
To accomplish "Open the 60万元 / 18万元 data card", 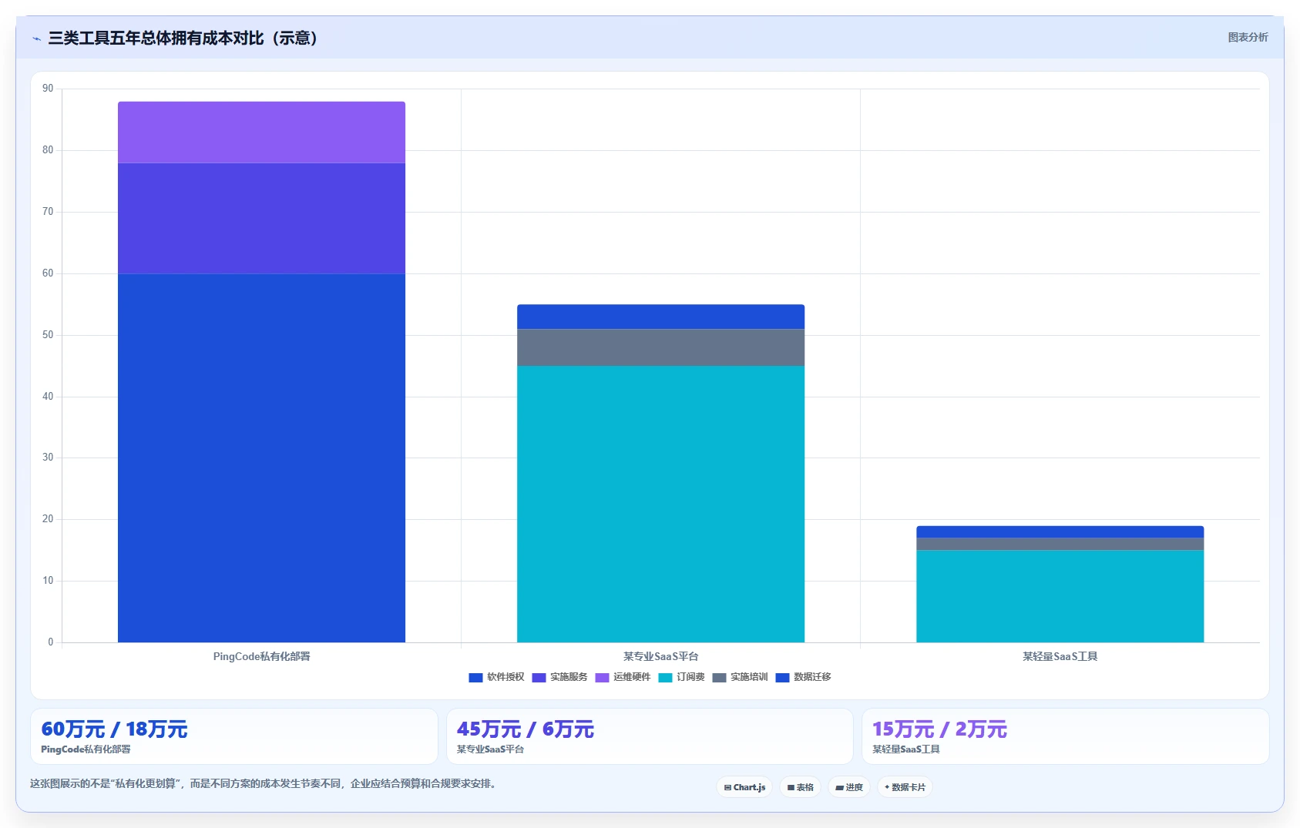I will pyautogui.click(x=233, y=736).
